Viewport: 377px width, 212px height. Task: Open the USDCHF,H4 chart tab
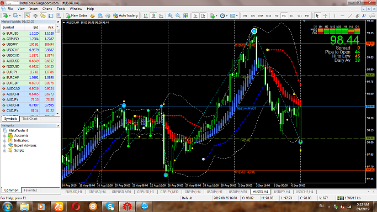coord(304,192)
